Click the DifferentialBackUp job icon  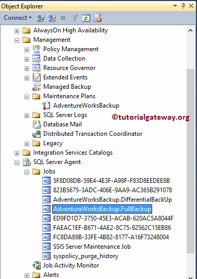[46, 200]
